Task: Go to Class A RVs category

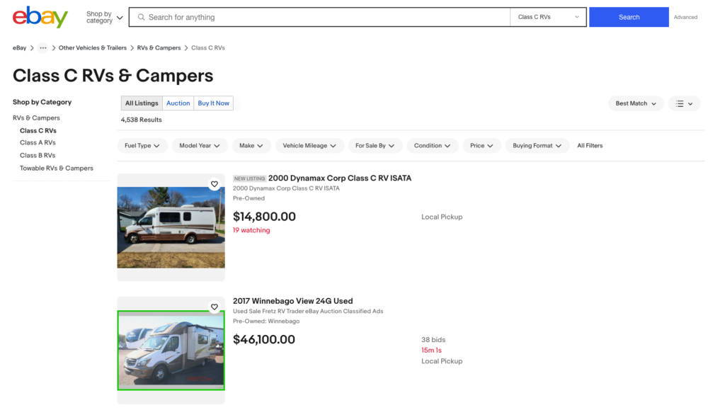Action: pyautogui.click(x=38, y=143)
